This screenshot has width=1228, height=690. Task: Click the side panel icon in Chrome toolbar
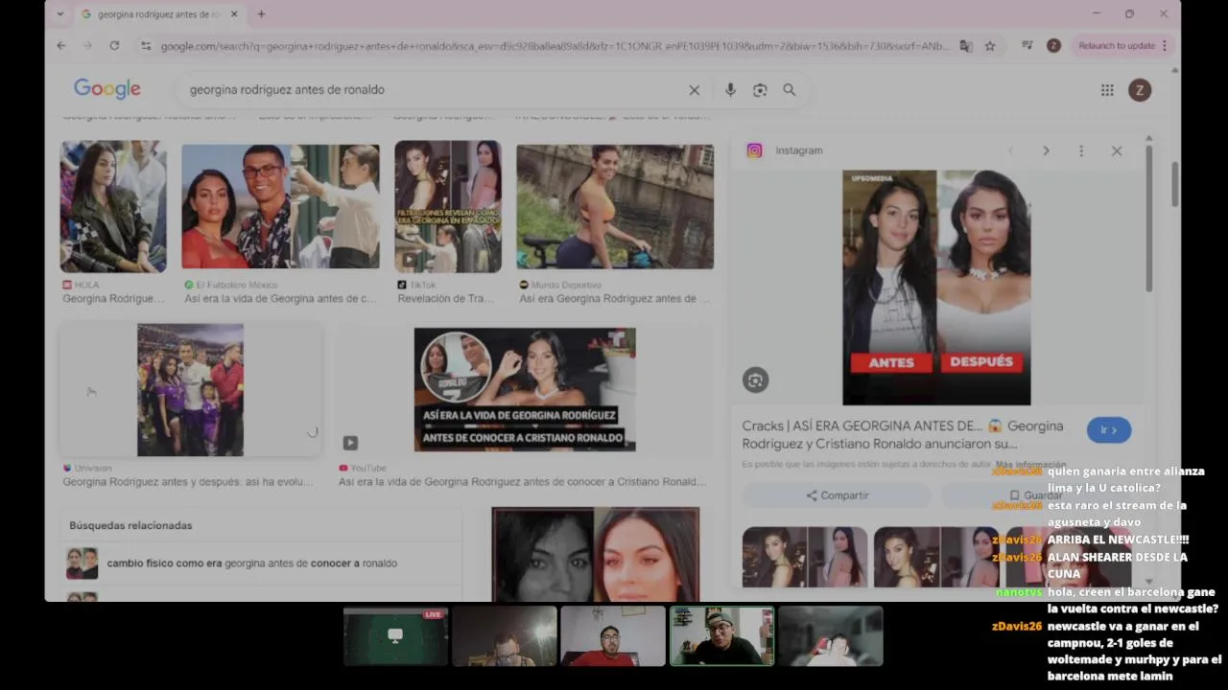1027,45
